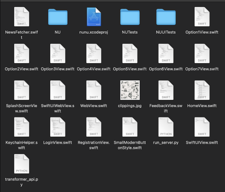Screen dimensions: 225x192
Task: Open the NU folder icon
Action: (x=58, y=17)
